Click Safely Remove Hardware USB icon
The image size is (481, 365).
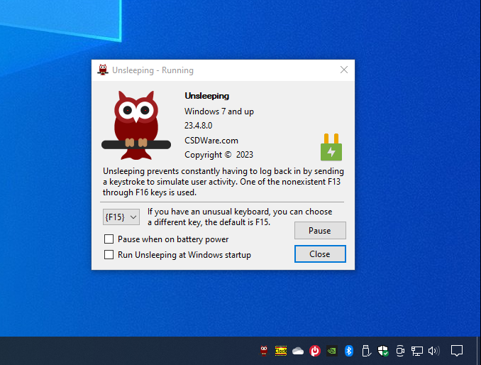point(366,351)
